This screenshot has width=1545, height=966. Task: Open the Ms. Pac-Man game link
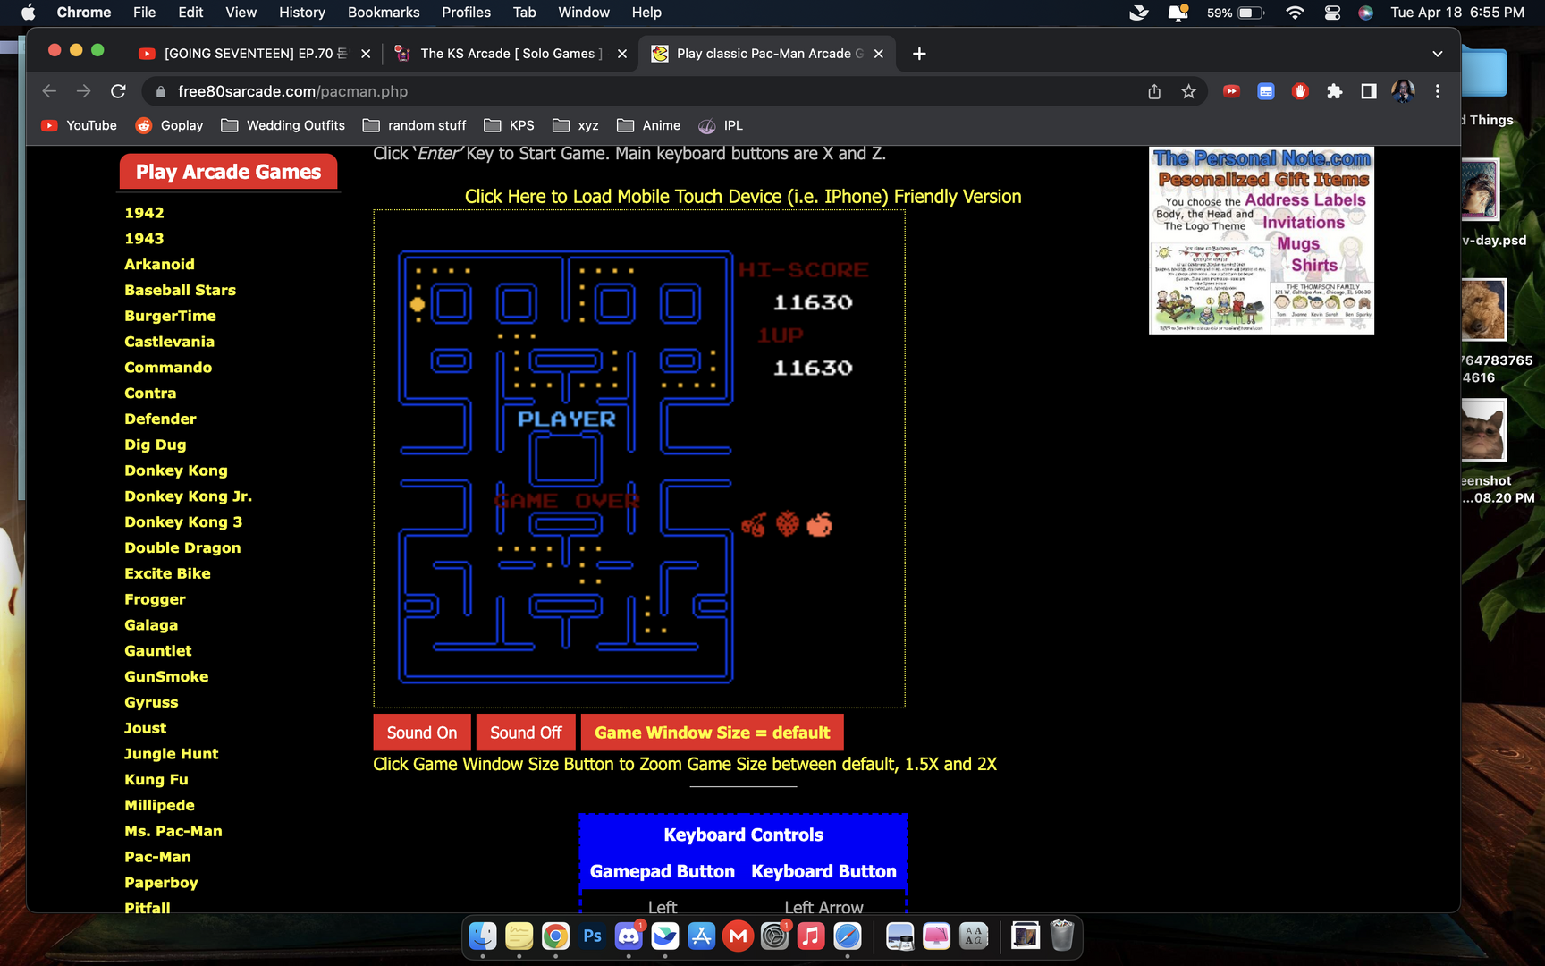[173, 831]
